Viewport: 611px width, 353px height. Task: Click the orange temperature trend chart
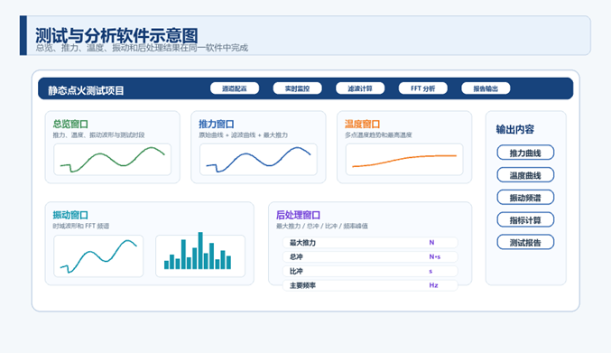pos(404,160)
